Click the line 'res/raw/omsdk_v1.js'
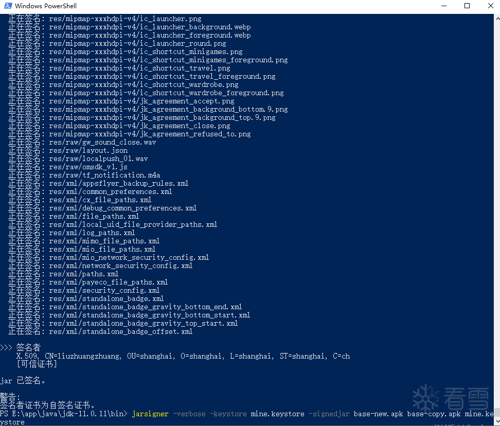Image resolution: width=500 pixels, height=426 pixels. [68, 167]
